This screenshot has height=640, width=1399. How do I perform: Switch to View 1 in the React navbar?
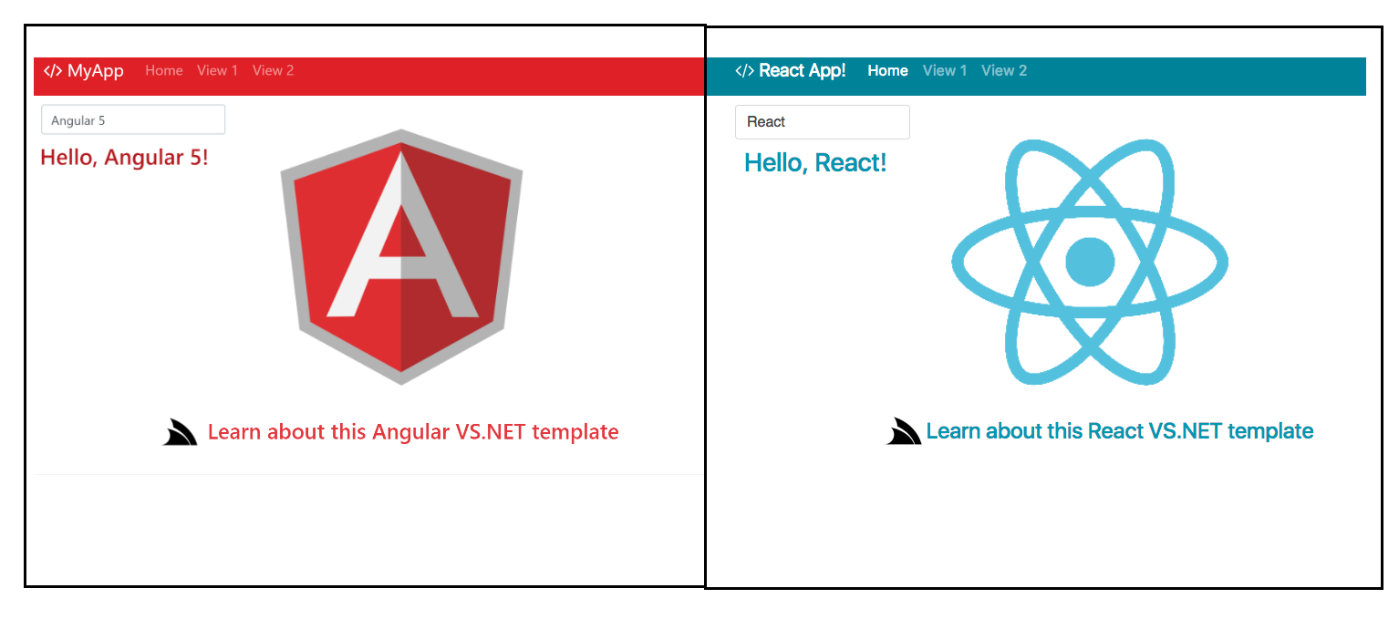944,70
